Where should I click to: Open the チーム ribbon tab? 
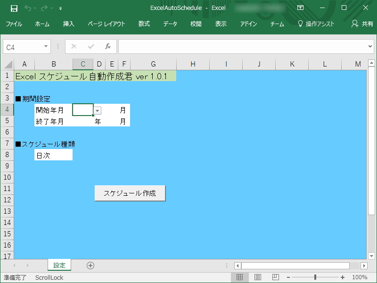(277, 24)
